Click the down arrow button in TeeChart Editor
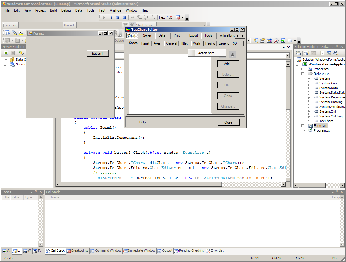Screen dimensions: 346x262 233,54
